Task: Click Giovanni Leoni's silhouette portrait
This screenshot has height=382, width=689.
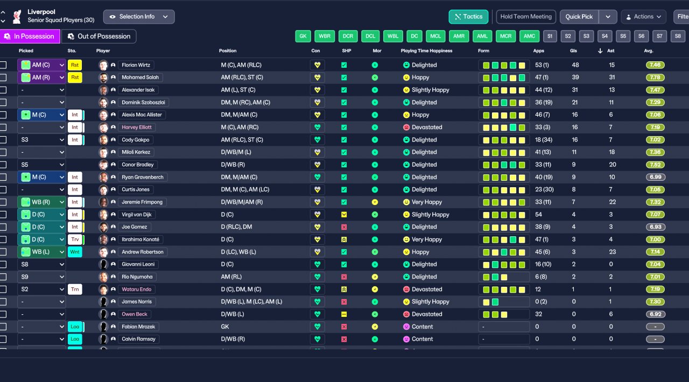Action: click(103, 264)
